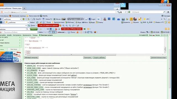Click the Музыка toolbar shortcut

coord(135,22)
